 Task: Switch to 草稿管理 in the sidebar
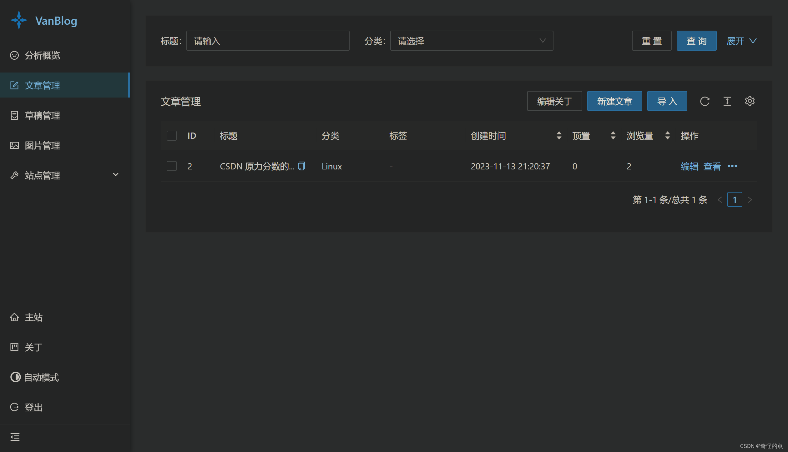click(43, 115)
